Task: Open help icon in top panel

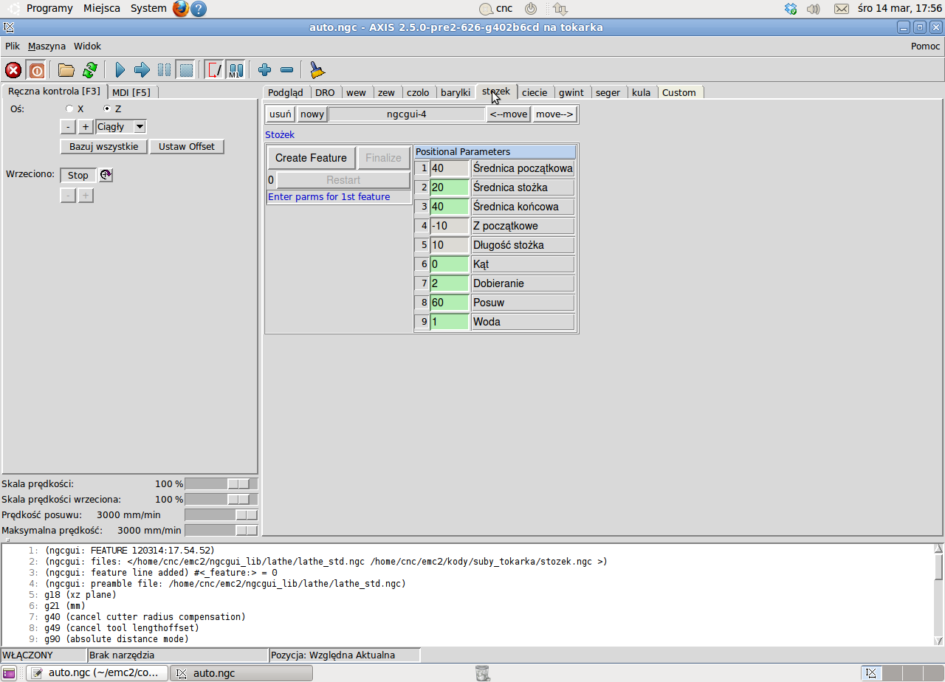Action: pos(199,9)
